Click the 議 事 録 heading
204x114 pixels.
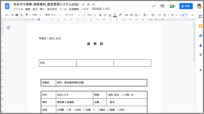[95, 44]
